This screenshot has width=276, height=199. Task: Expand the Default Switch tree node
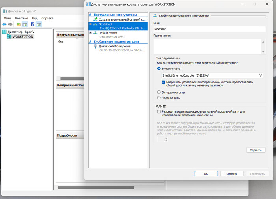pos(90,33)
